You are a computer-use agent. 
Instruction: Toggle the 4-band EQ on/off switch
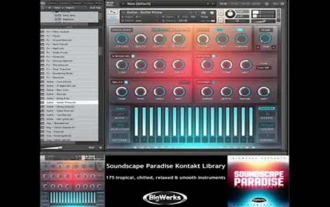[133, 56]
